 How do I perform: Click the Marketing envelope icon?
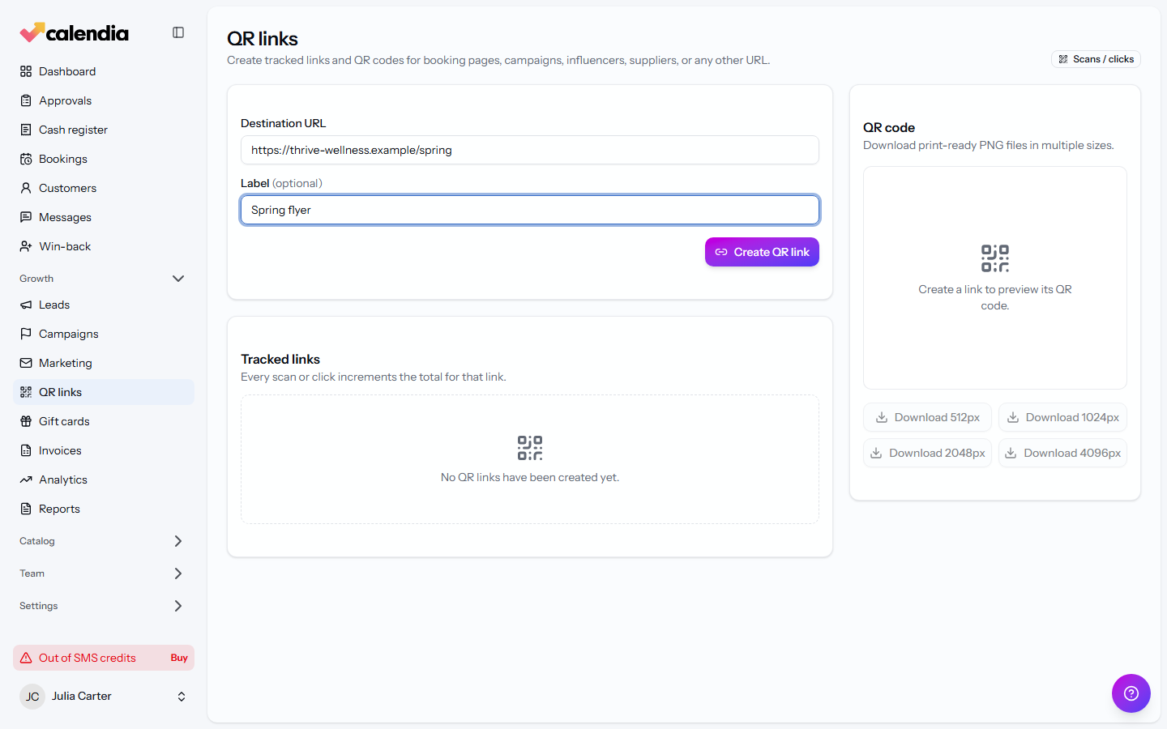26,363
